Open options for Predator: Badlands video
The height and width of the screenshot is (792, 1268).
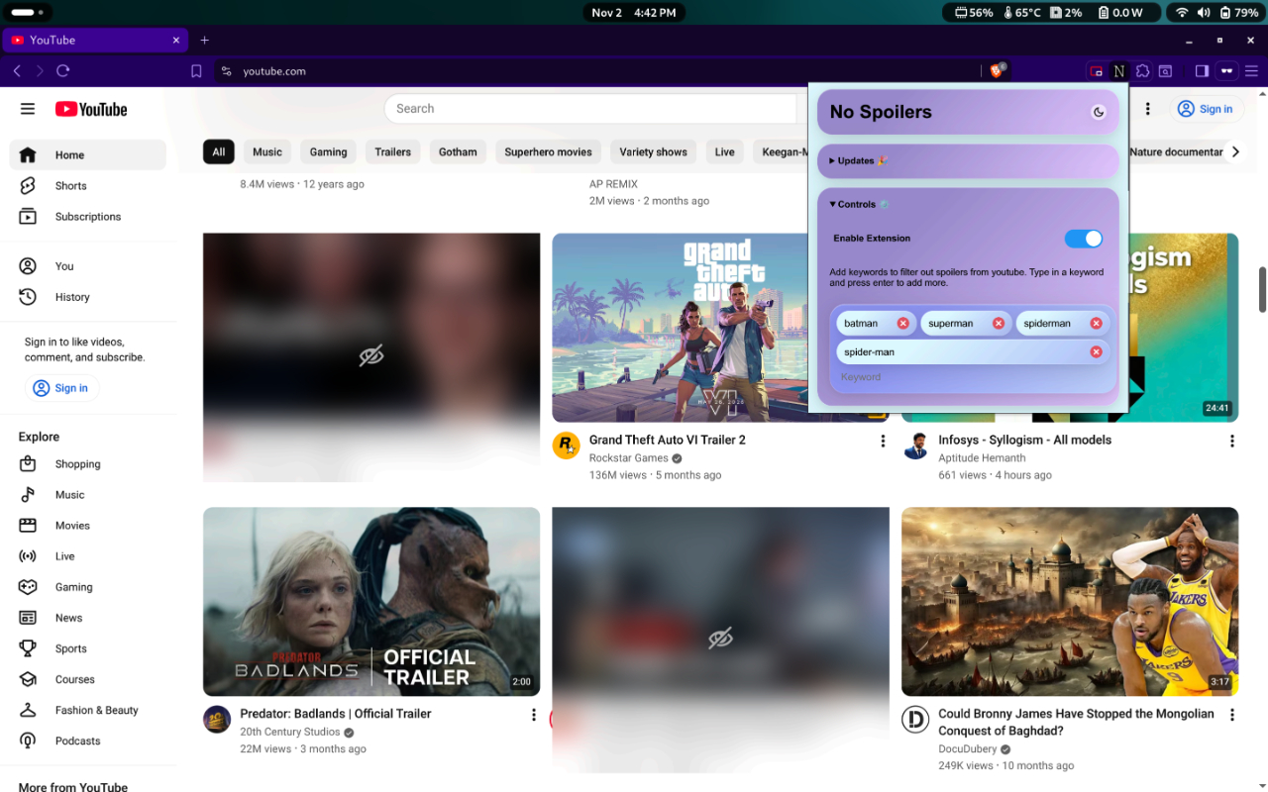pyautogui.click(x=534, y=715)
